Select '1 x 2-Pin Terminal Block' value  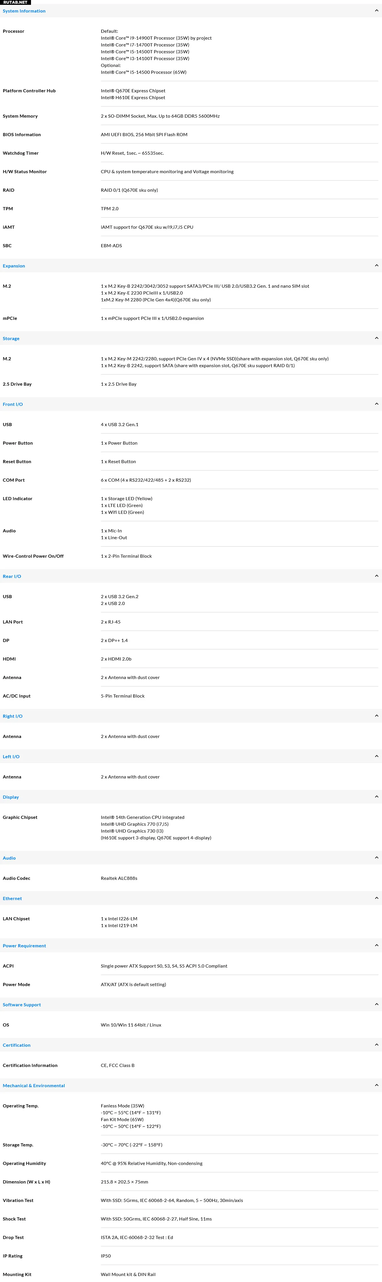coord(126,556)
